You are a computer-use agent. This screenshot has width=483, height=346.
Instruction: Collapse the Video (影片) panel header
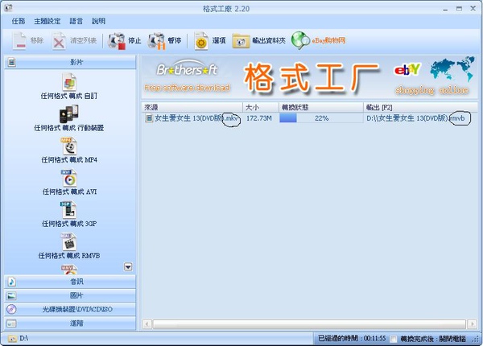click(x=70, y=62)
